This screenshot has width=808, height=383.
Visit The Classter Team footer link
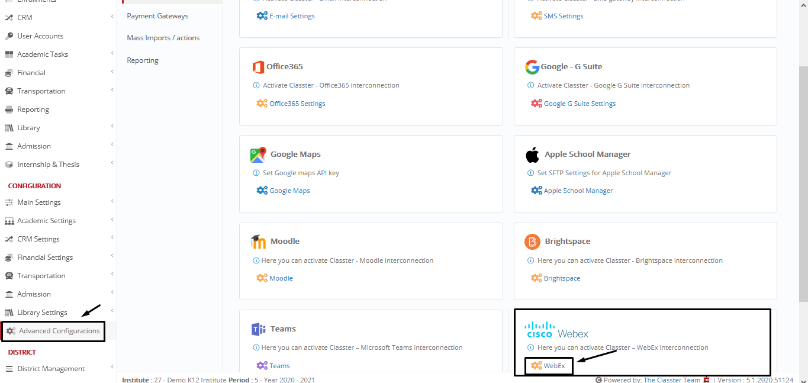click(x=672, y=380)
